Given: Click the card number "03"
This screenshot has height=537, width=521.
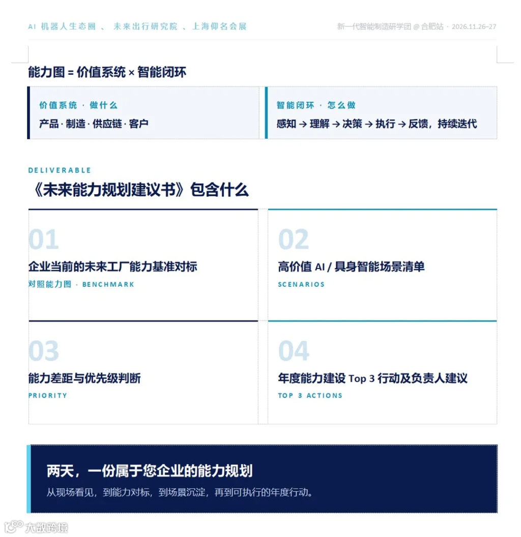Looking at the screenshot, I should (44, 351).
